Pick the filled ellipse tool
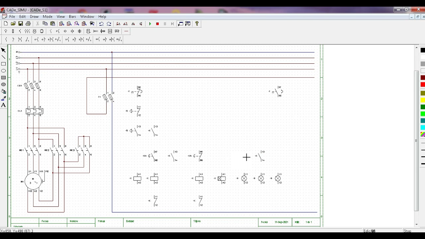The image size is (425, 239). pos(3,85)
